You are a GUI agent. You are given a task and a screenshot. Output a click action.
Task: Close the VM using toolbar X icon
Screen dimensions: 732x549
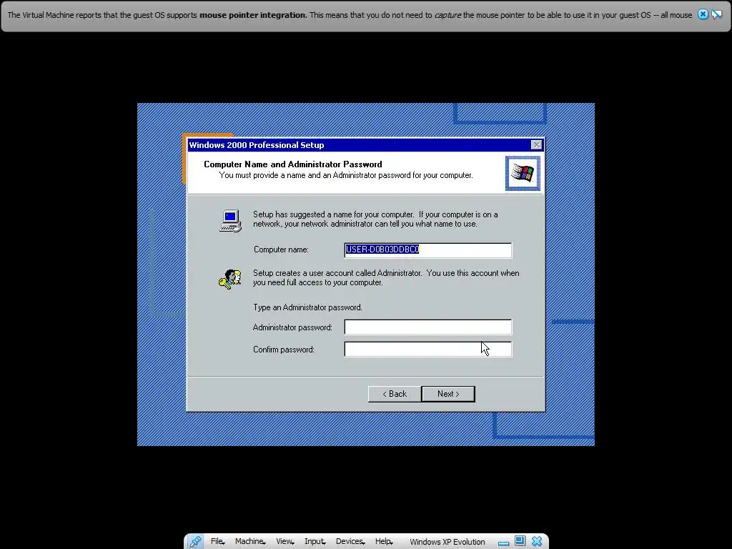(537, 542)
